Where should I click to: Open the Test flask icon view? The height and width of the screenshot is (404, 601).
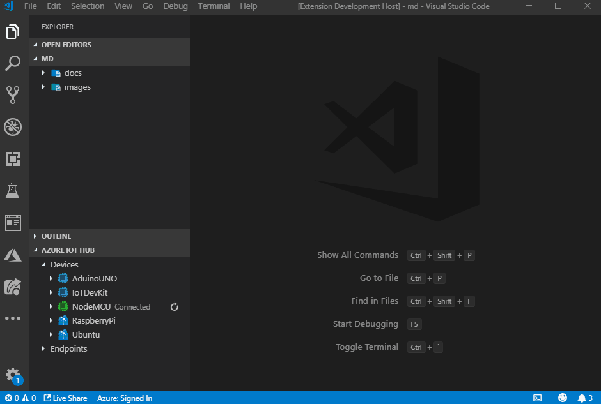click(x=13, y=191)
